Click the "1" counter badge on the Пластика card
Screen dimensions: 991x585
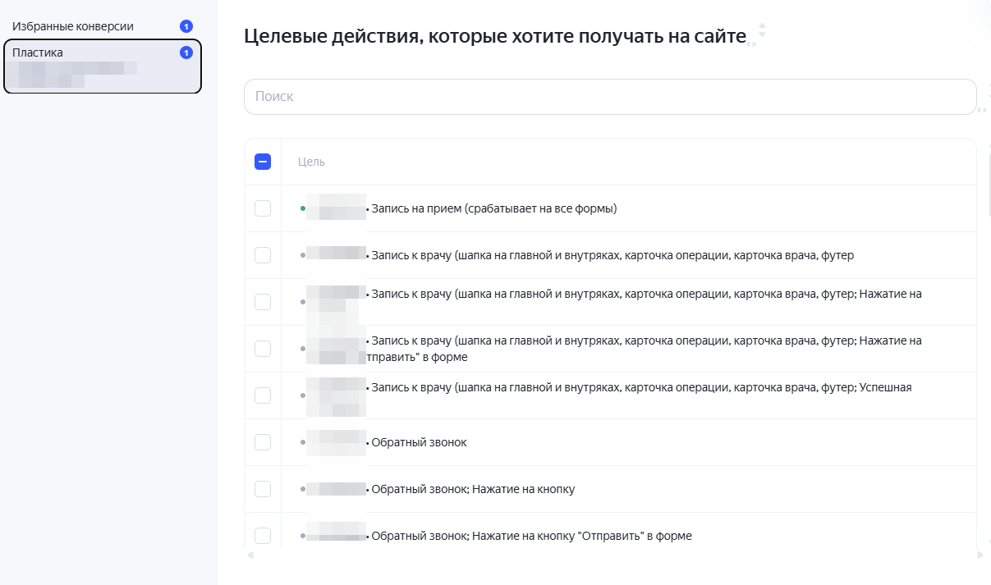[186, 52]
